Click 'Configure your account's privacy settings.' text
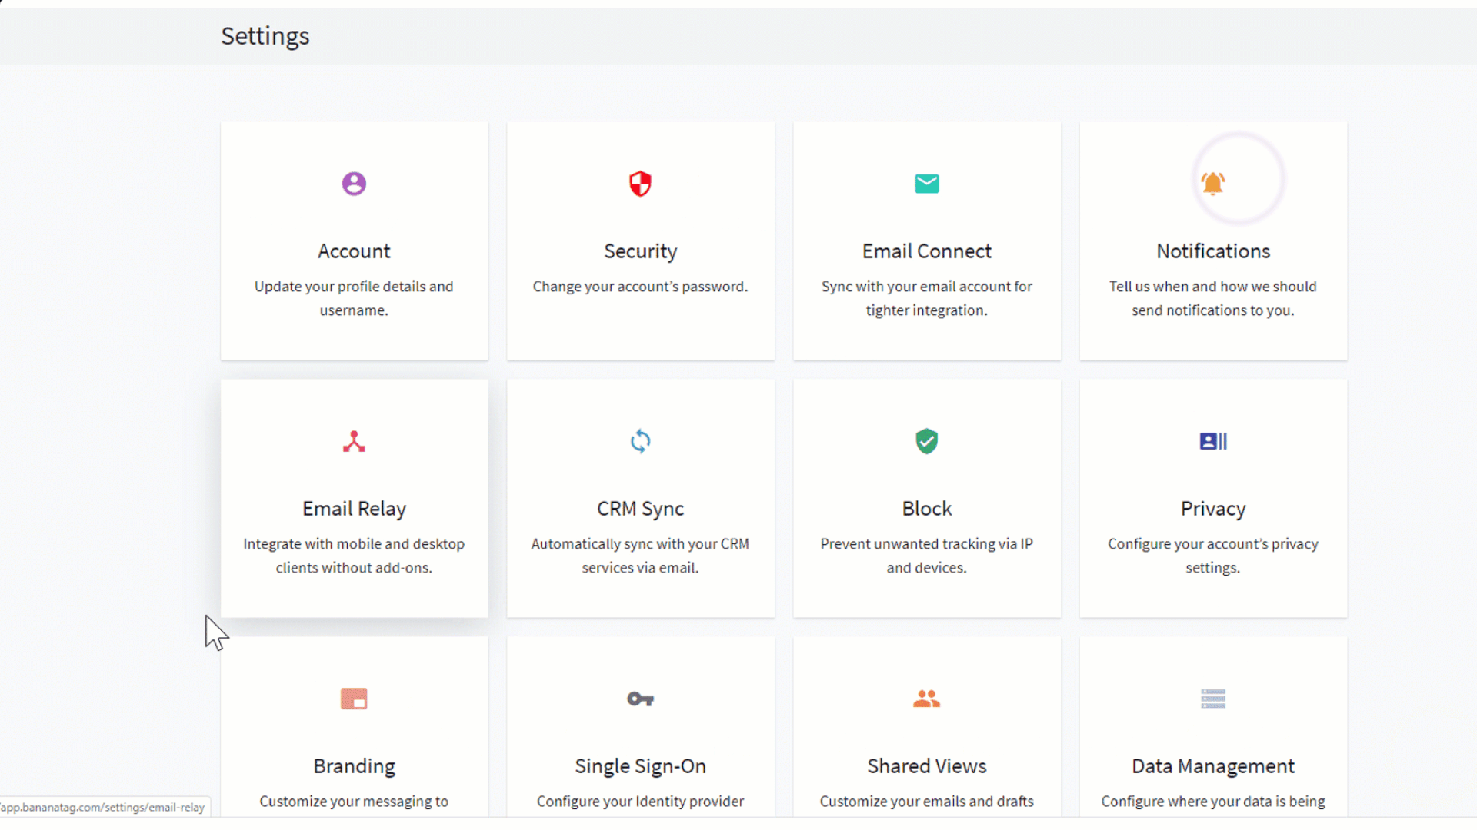The image size is (1477, 830). (x=1212, y=556)
